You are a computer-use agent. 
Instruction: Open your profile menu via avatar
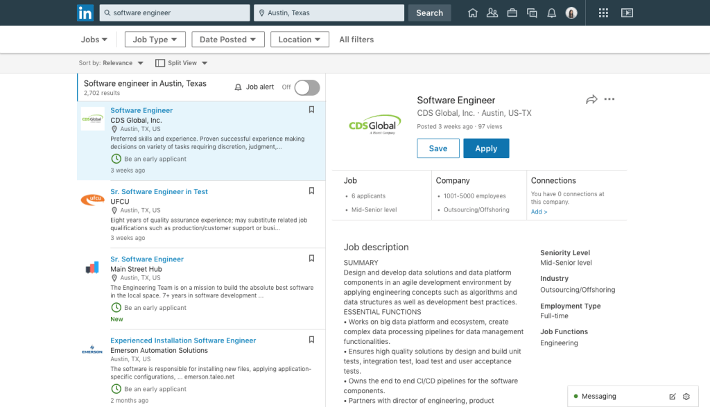point(571,12)
